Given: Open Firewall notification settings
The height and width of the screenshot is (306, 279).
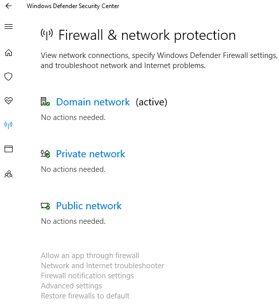Looking at the screenshot, I should click(87, 276).
